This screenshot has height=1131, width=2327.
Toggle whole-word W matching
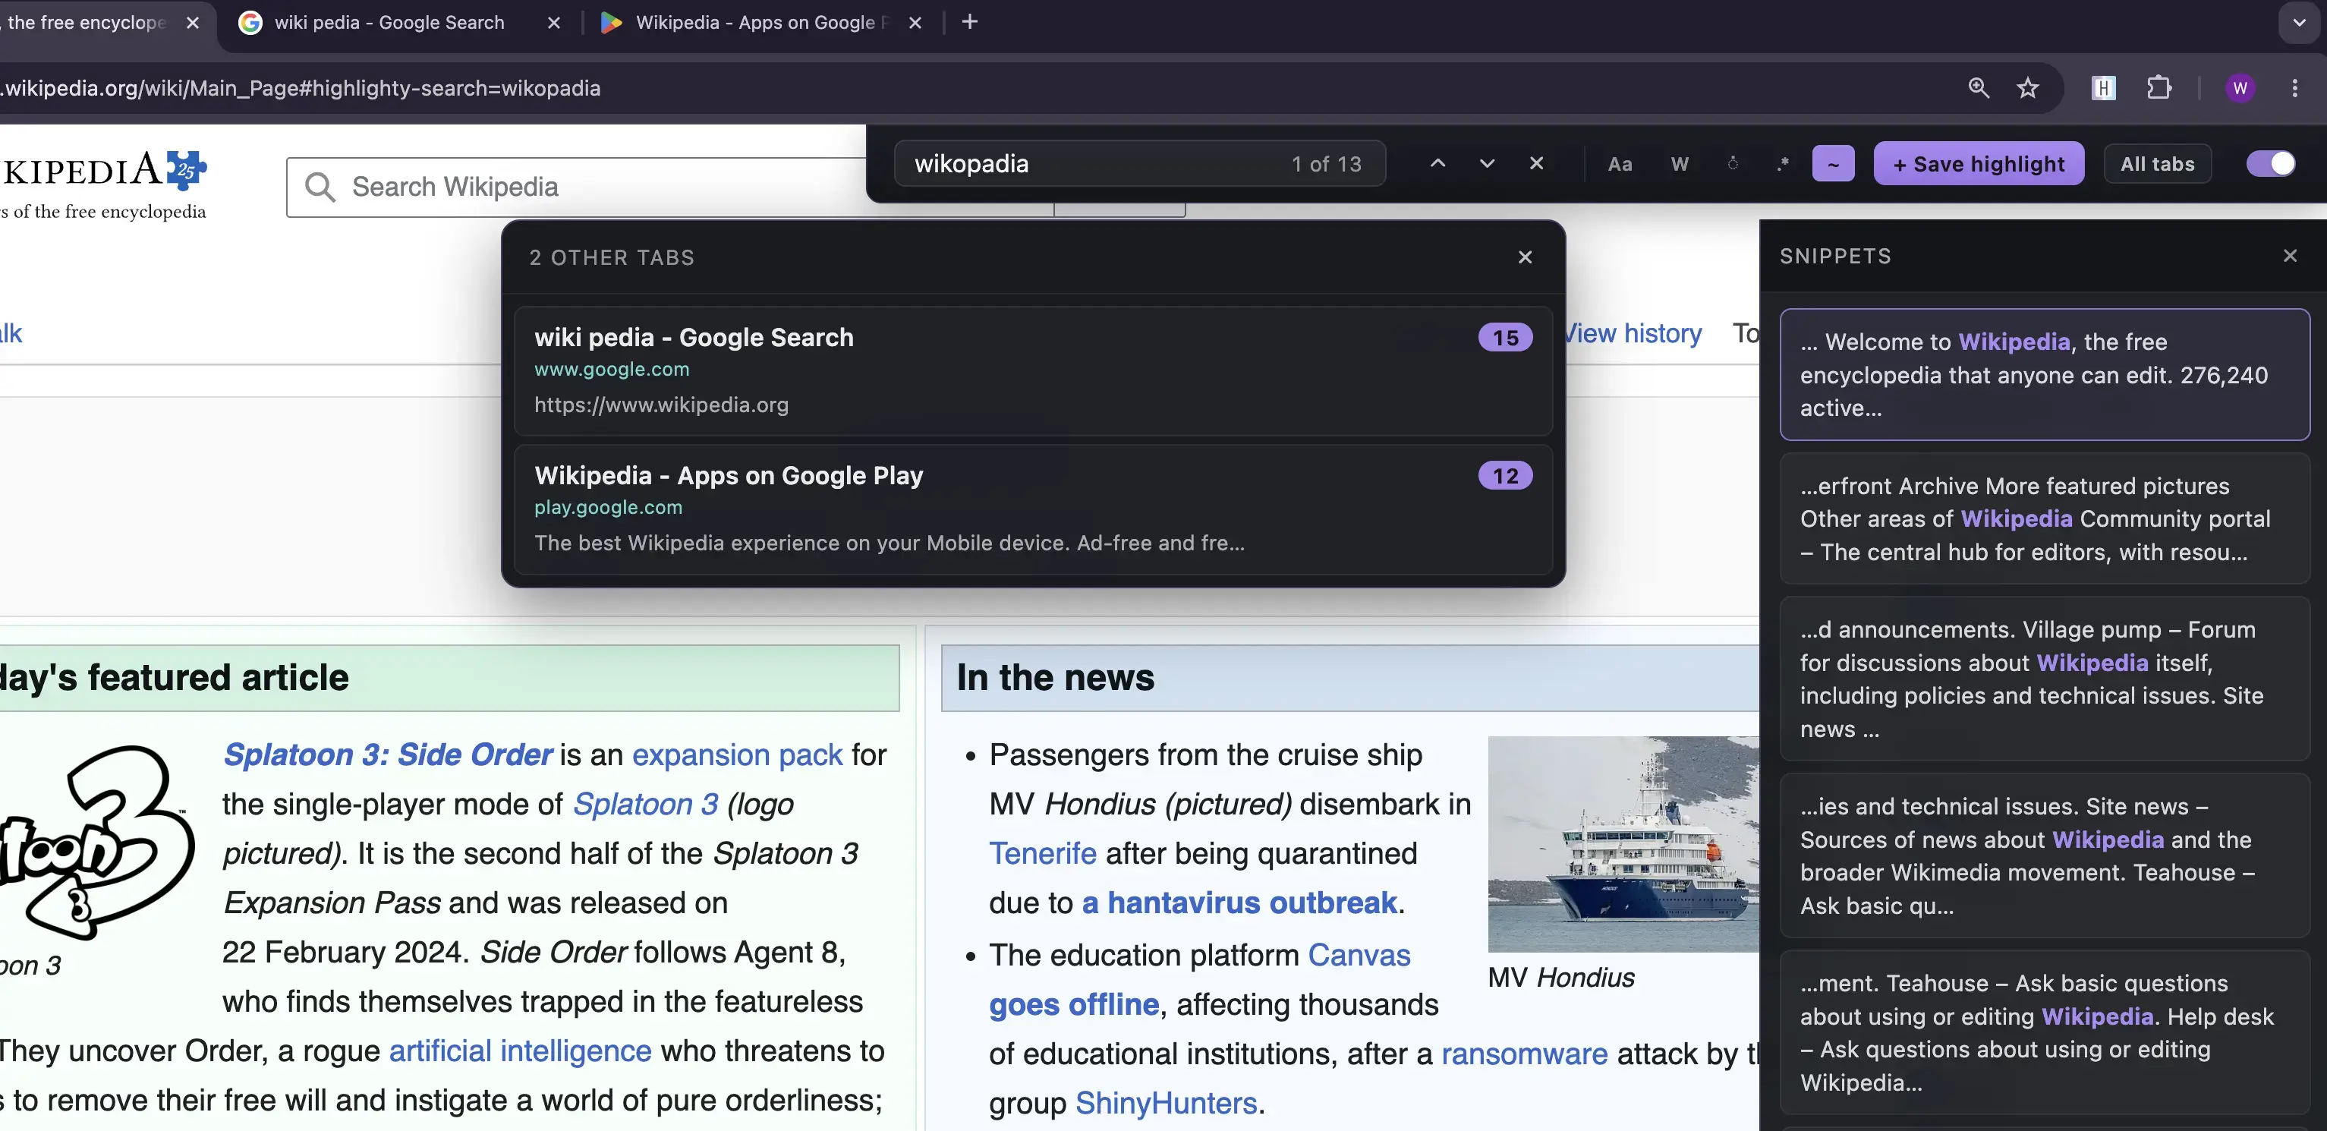[x=1680, y=163]
